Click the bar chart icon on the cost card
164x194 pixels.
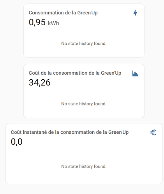click(x=135, y=73)
